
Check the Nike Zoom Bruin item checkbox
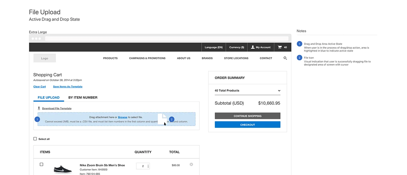tap(41, 164)
